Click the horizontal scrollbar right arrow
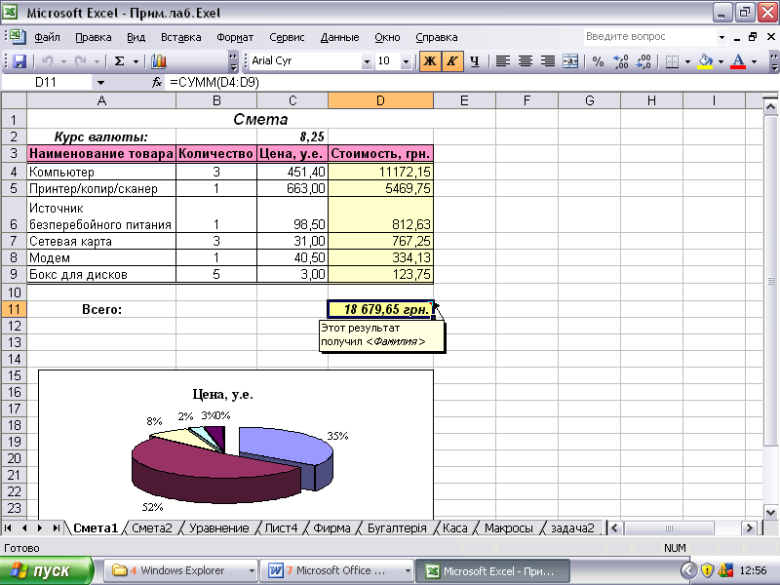 pos(748,527)
